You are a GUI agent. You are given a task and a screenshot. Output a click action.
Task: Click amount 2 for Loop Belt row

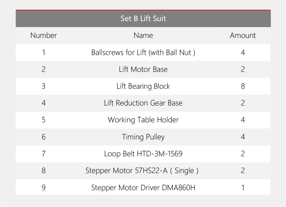(243, 154)
